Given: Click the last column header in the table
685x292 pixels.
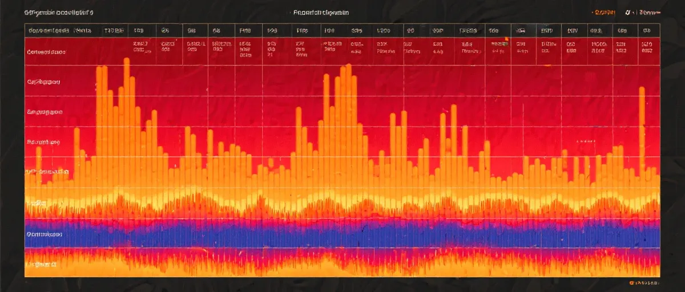Looking at the screenshot, I should click(x=647, y=31).
